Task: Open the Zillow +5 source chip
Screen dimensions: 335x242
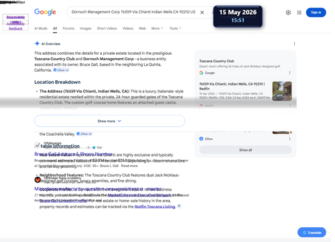Action: [x=84, y=134]
